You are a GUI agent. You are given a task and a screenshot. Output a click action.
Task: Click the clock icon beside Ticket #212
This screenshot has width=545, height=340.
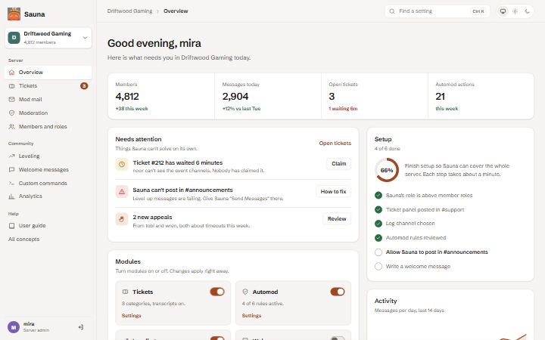point(122,165)
